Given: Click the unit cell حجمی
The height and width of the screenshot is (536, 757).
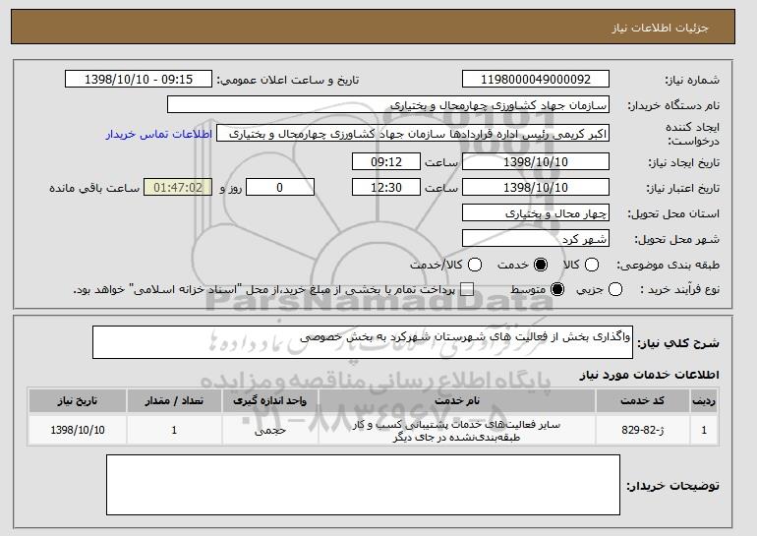Looking at the screenshot, I should 270,430.
